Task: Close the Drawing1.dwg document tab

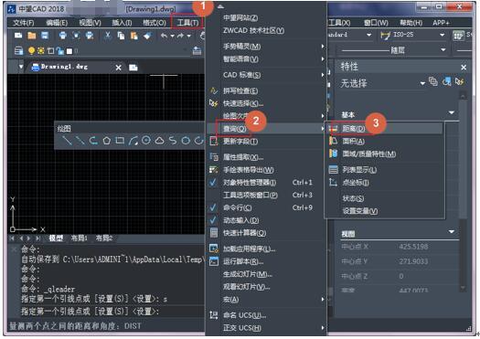Action: (x=119, y=68)
